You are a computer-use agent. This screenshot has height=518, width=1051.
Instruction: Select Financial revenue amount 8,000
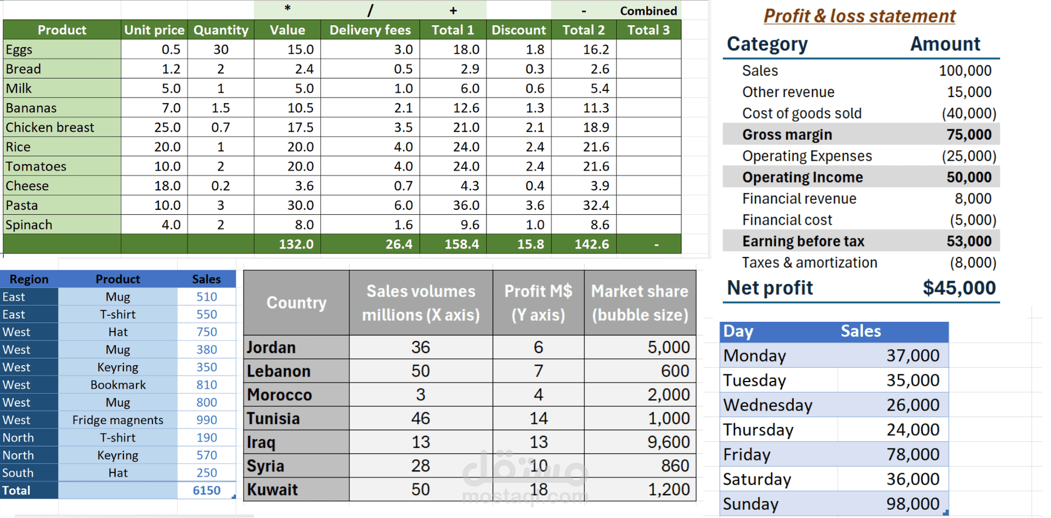[x=973, y=198]
